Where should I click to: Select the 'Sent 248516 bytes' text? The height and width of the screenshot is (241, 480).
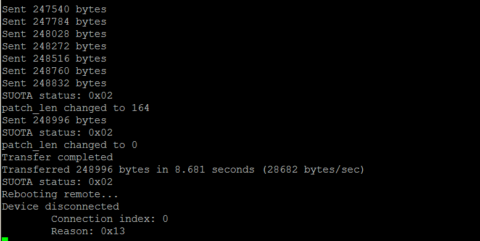click(x=54, y=59)
